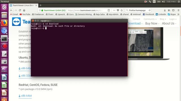
Task: Open Facebook bookmark
Action: (x=148, y=14)
